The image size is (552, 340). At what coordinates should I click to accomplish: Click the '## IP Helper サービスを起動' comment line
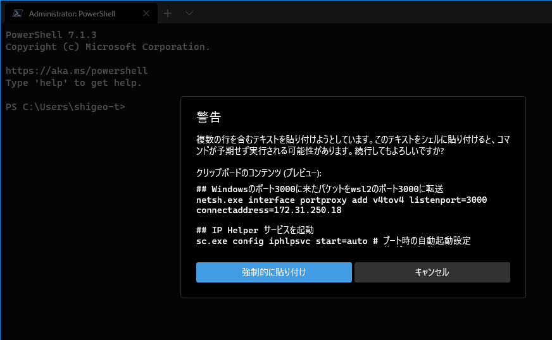click(x=255, y=230)
